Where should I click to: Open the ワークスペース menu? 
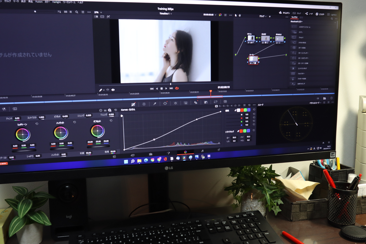tap(69, 2)
